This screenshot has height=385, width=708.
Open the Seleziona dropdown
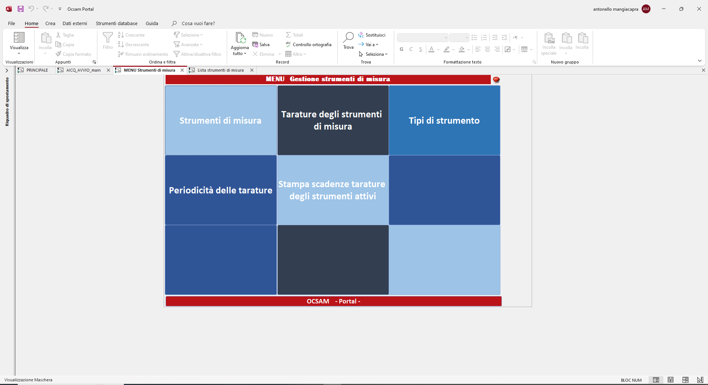pyautogui.click(x=373, y=54)
